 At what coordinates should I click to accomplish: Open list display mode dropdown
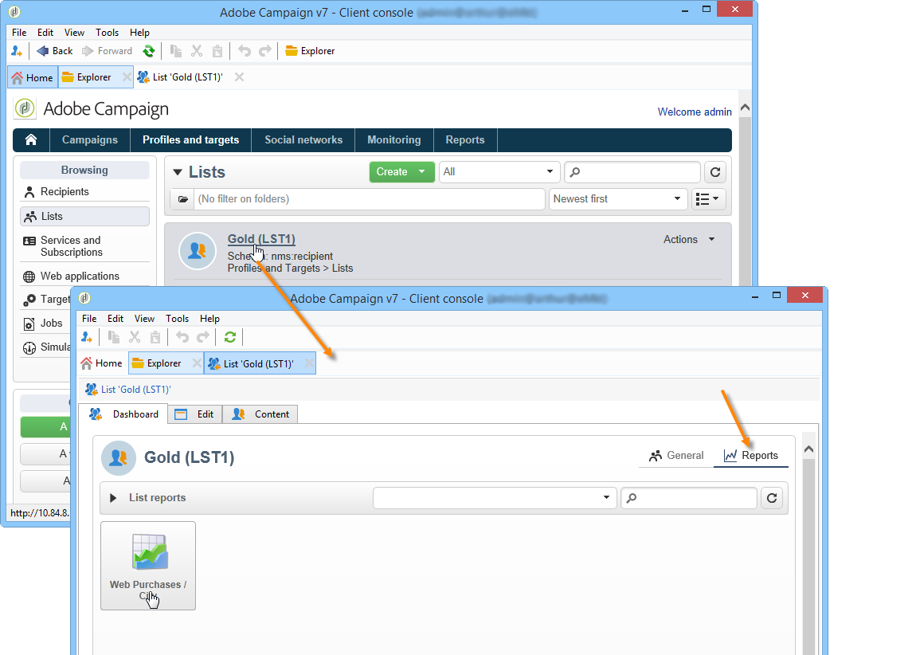coord(709,199)
